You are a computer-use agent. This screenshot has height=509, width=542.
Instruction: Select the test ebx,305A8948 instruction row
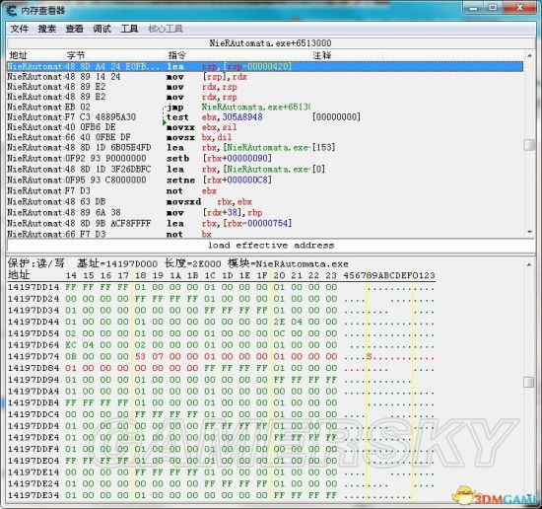pyautogui.click(x=265, y=117)
